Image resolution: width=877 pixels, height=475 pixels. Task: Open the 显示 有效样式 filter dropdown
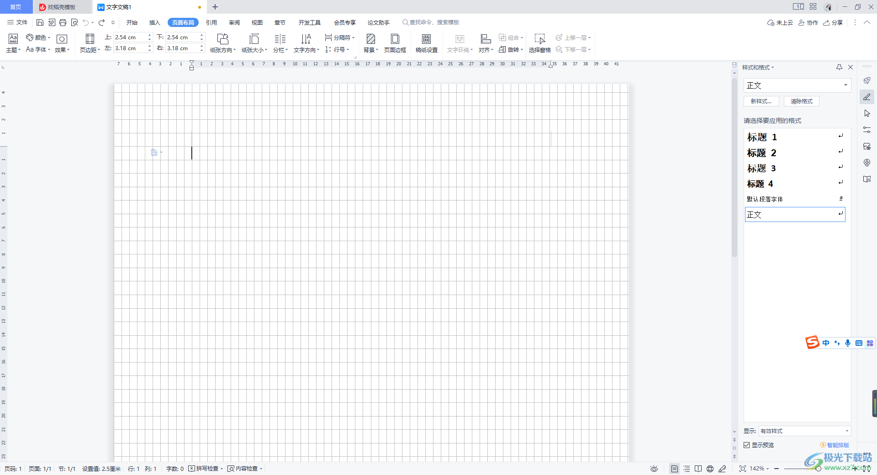click(x=805, y=431)
